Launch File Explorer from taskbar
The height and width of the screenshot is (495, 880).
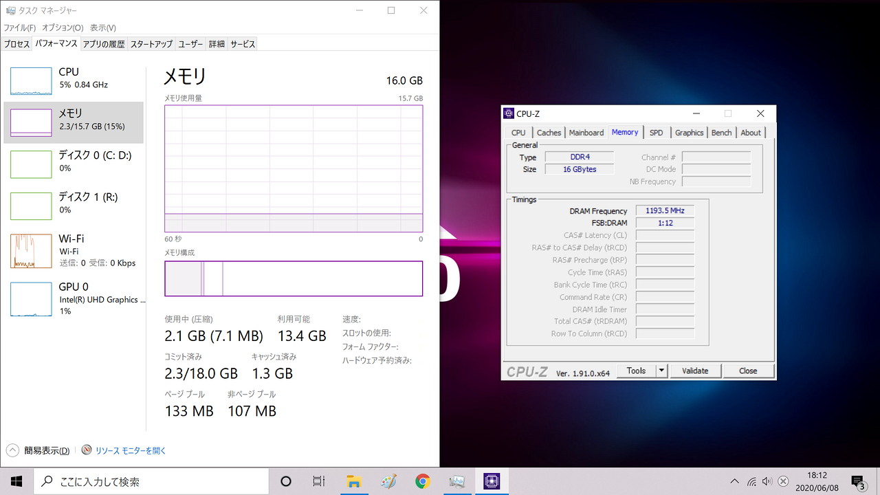tap(354, 481)
